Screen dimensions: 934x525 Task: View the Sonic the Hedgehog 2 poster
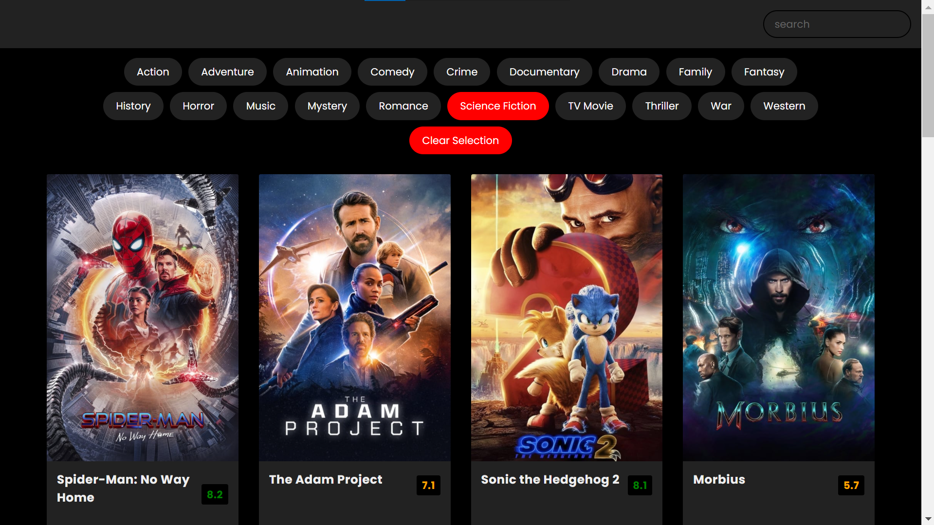(x=567, y=317)
